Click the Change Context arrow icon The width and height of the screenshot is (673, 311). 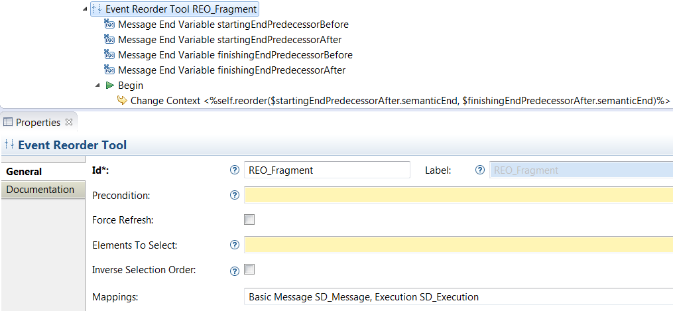coord(122,101)
